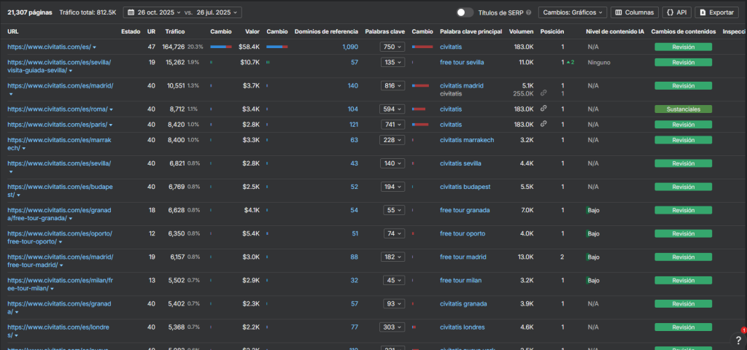Sort by the Dominios de referencia header
This screenshot has height=350, width=747.
point(326,31)
